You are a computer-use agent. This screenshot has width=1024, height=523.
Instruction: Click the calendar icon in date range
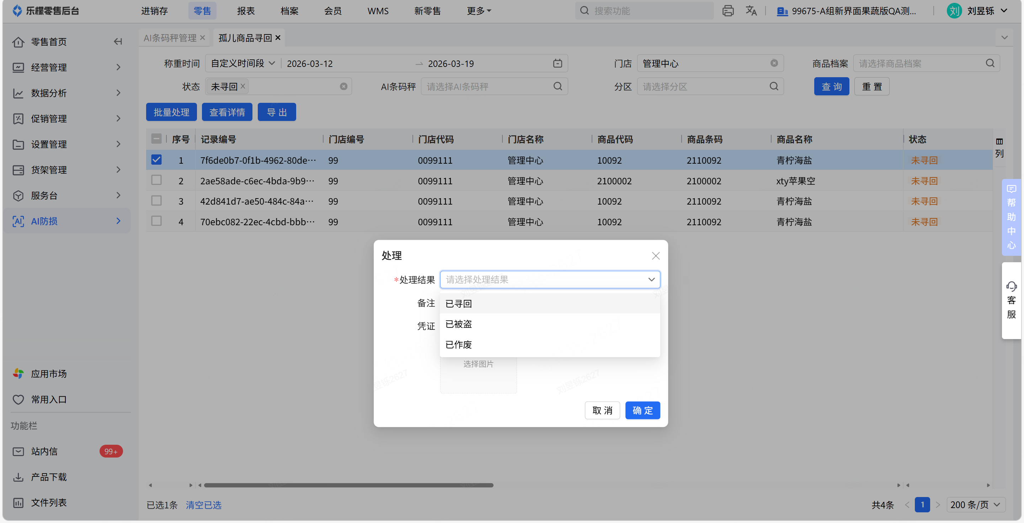coord(557,63)
